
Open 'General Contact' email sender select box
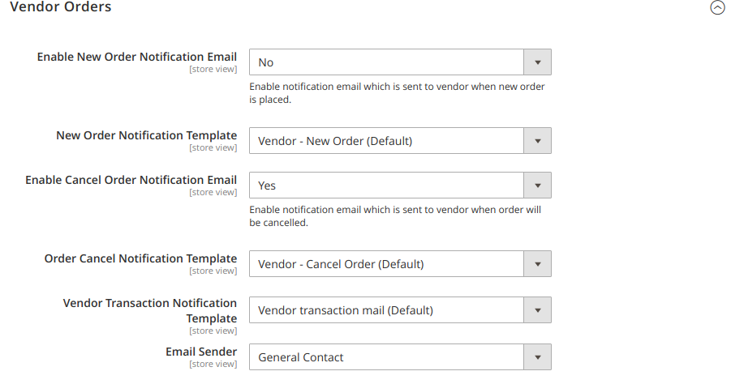point(386,357)
